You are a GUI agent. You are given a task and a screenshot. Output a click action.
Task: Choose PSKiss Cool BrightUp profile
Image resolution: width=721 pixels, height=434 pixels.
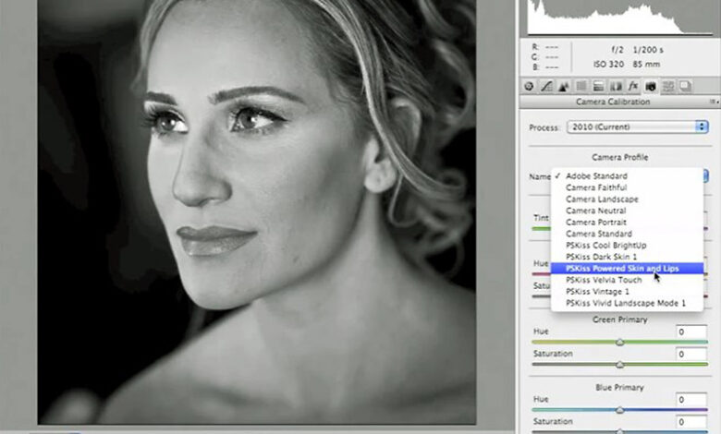click(628, 246)
